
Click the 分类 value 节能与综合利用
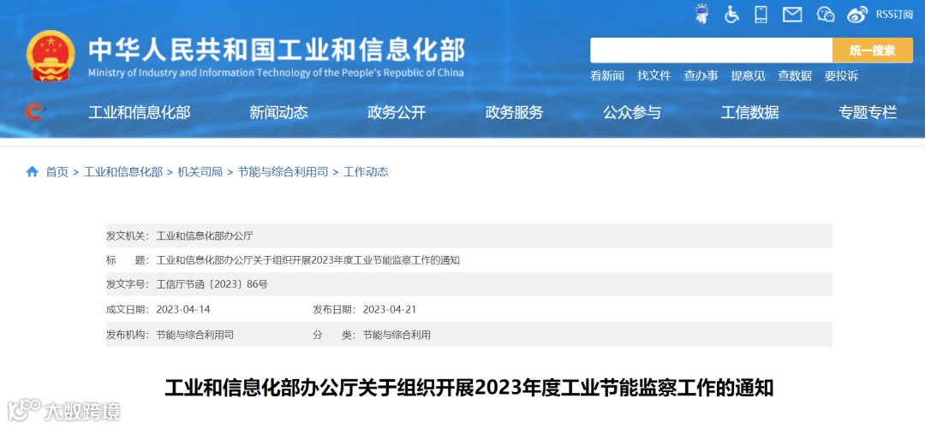coord(397,335)
